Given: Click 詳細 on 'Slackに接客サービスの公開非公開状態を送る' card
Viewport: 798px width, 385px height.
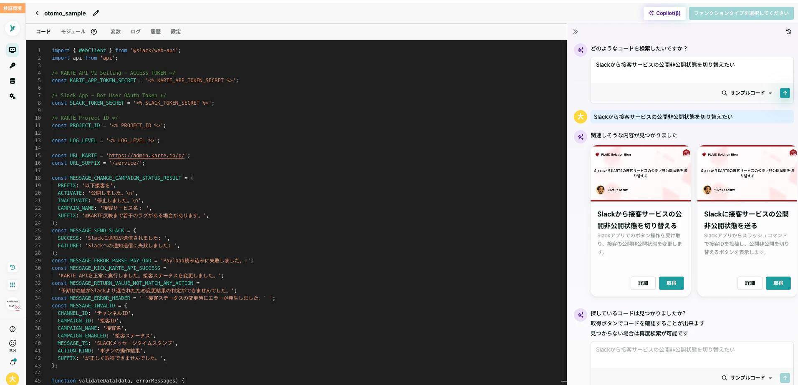Looking at the screenshot, I should pos(750,283).
